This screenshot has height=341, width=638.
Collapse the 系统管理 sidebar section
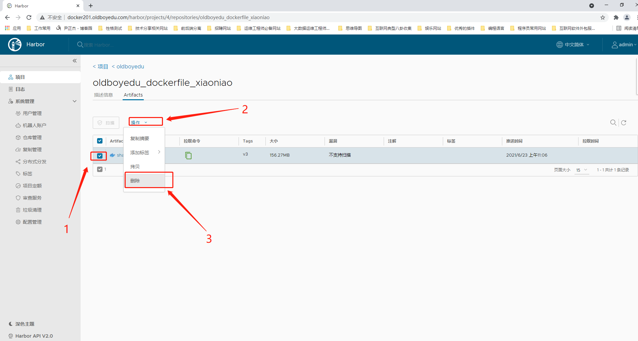[75, 101]
